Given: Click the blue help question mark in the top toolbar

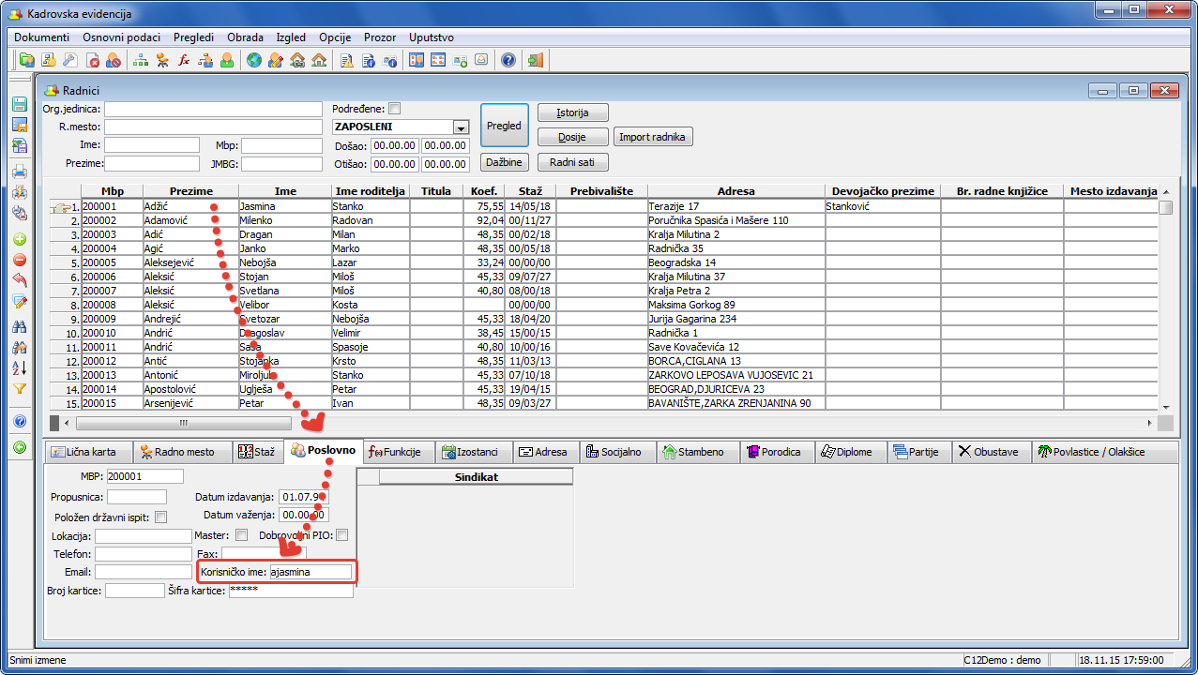Looking at the screenshot, I should pos(508,60).
